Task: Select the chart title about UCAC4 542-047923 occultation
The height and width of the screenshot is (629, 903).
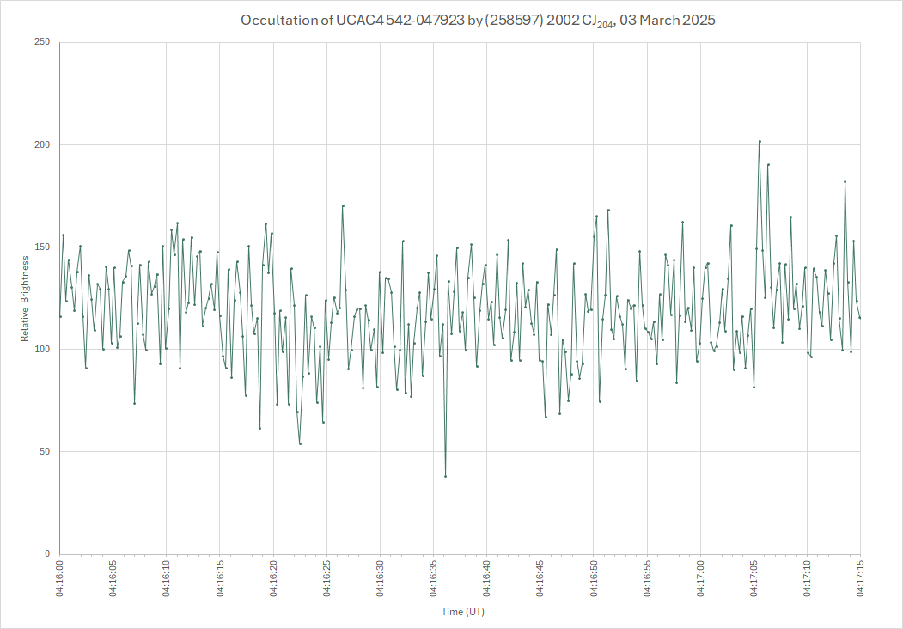Action: tap(478, 21)
